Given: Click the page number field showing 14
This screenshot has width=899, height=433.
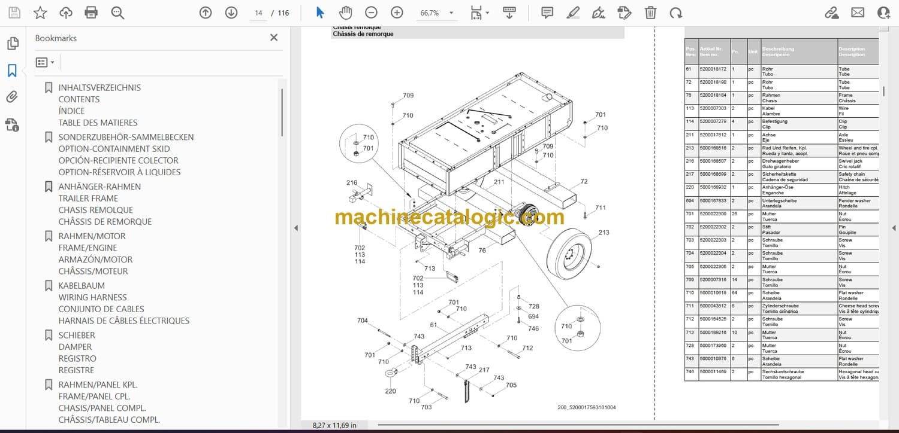Looking at the screenshot, I should point(258,13).
